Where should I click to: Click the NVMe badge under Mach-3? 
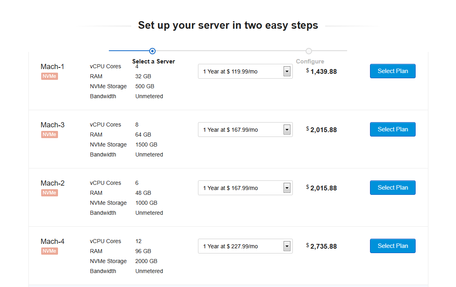(50, 135)
